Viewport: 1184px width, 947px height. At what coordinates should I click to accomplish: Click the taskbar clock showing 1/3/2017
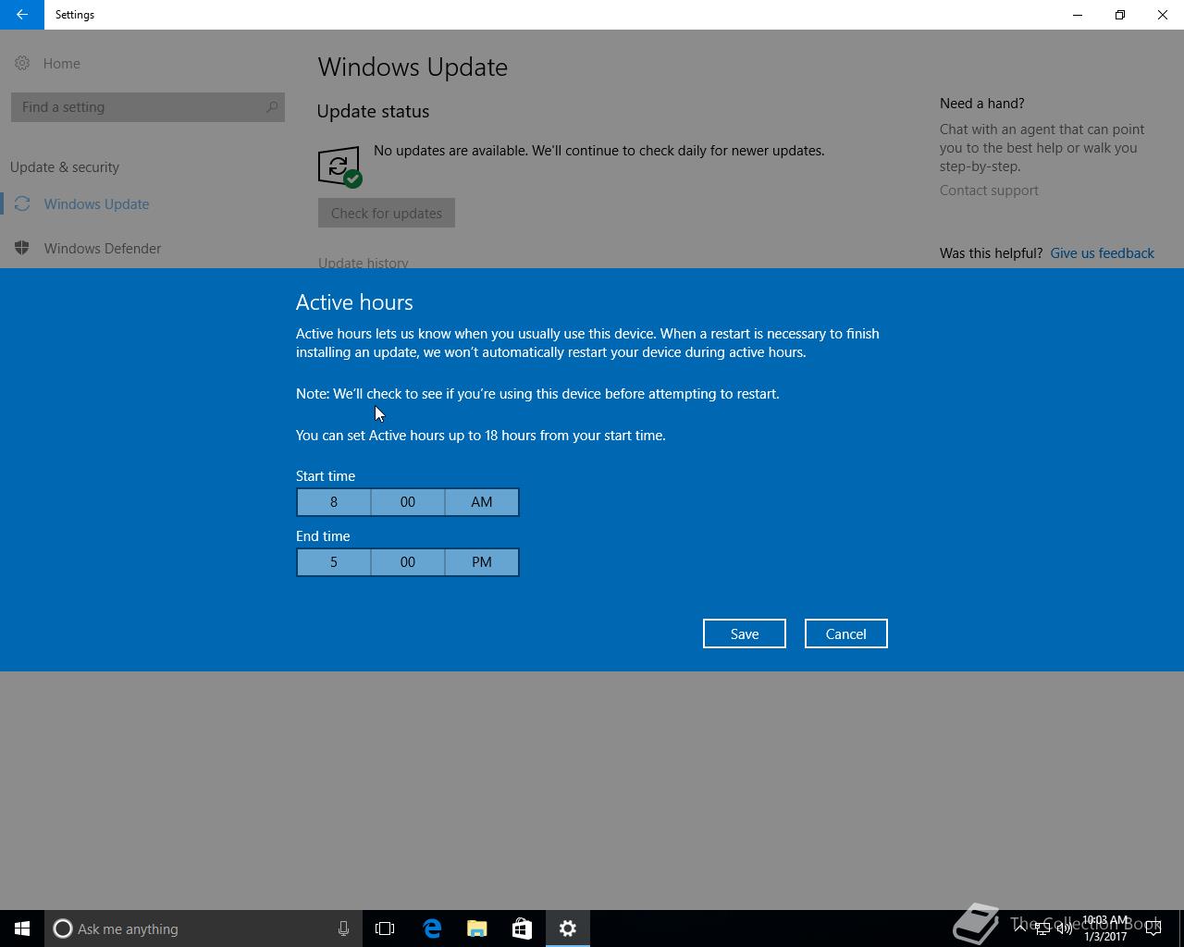(x=1105, y=929)
